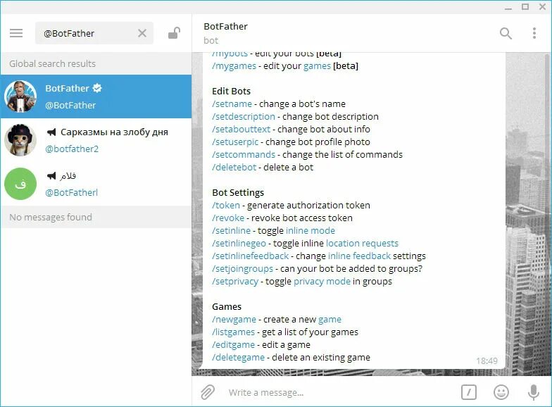Click the Games heading text
The height and width of the screenshot is (407, 552).
227,307
